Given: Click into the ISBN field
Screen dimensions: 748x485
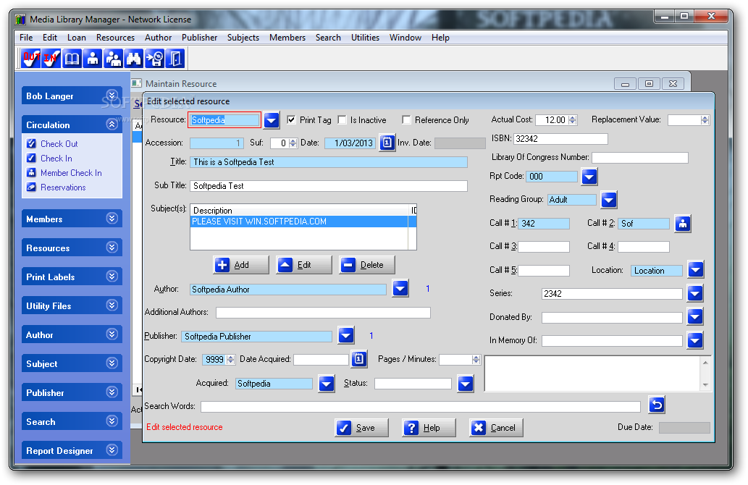Looking at the screenshot, I should point(560,139).
